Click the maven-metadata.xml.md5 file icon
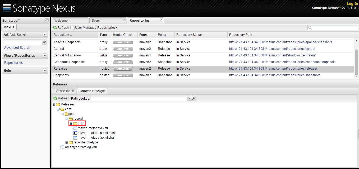The image size is (359, 169). tap(75, 133)
